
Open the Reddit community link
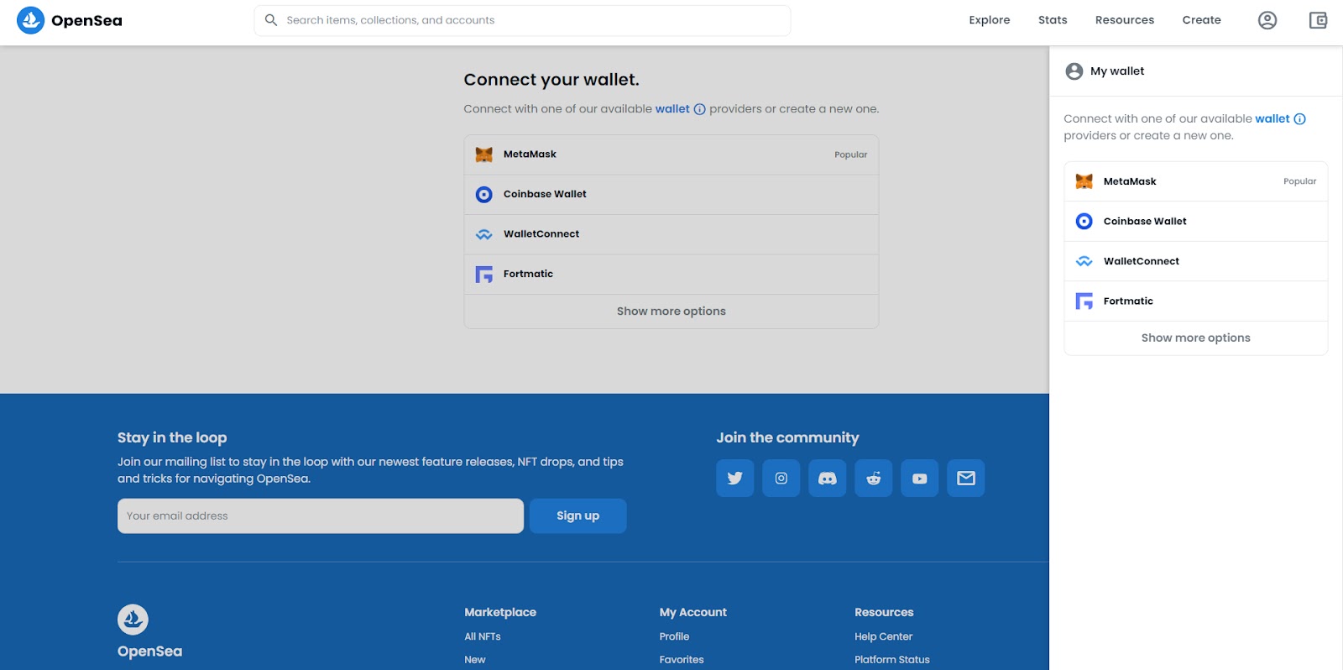pos(874,479)
